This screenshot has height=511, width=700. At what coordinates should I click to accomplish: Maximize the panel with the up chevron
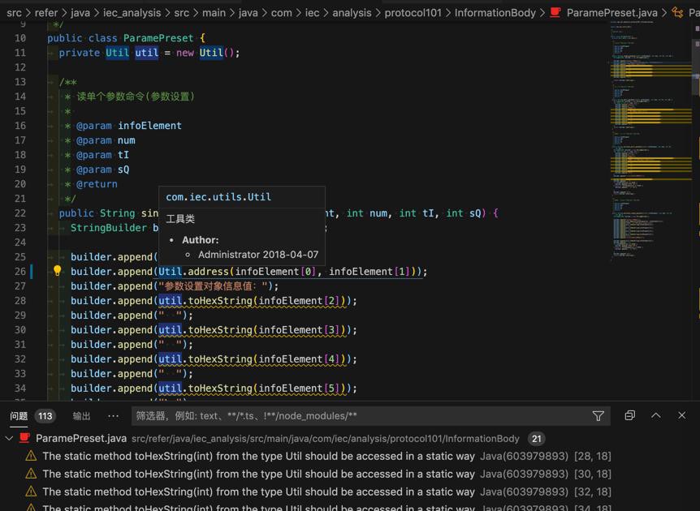pos(656,415)
